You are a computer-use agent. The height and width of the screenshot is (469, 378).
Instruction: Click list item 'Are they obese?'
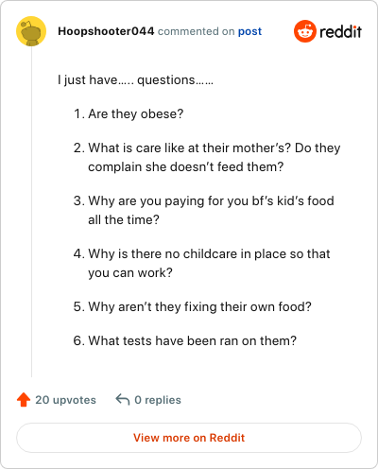[136, 113]
